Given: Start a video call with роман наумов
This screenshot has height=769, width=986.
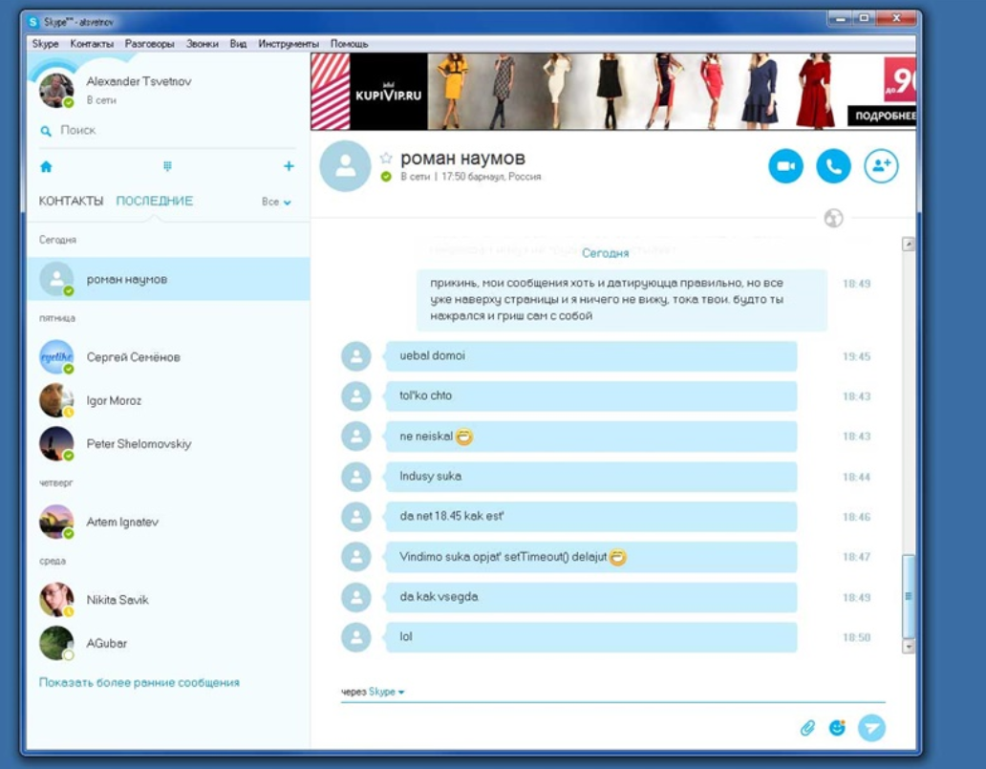Looking at the screenshot, I should tap(785, 166).
